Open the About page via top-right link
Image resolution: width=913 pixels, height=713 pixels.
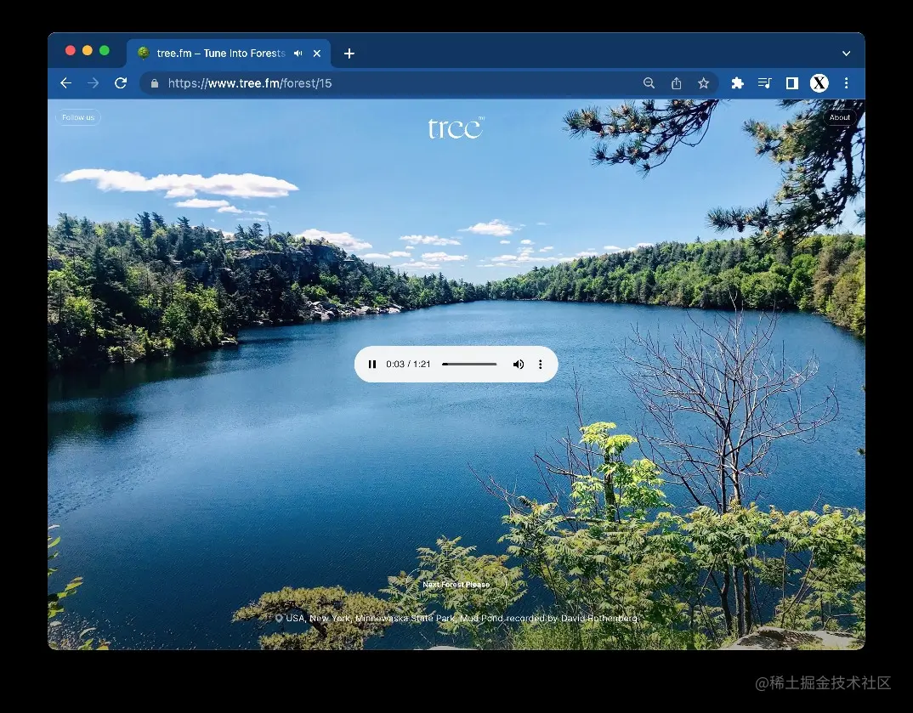pyautogui.click(x=840, y=117)
